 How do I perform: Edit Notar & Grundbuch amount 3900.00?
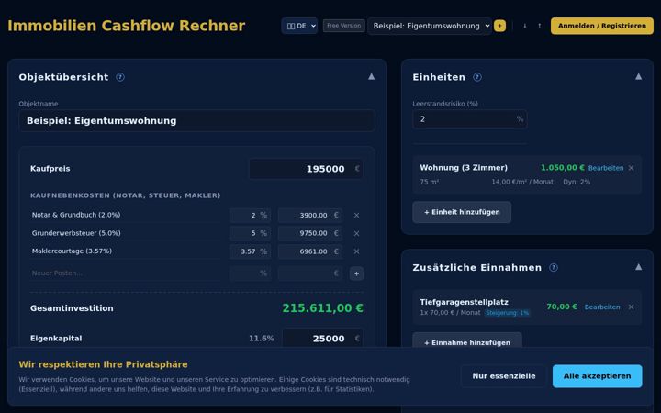point(310,215)
